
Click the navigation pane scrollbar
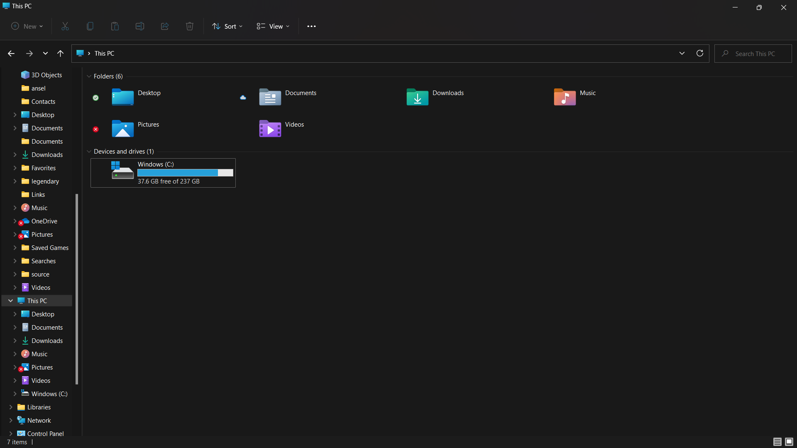coord(77,289)
